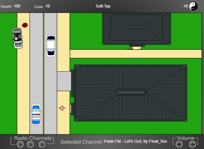This screenshot has height=149, width=204.
Task: Select the second radio channel button
Action: [x=31, y=144]
